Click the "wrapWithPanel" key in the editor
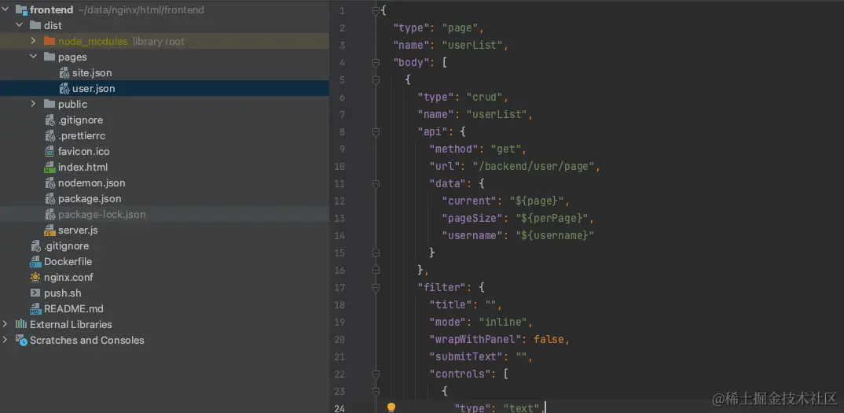Image resolution: width=844 pixels, height=413 pixels. click(x=477, y=339)
